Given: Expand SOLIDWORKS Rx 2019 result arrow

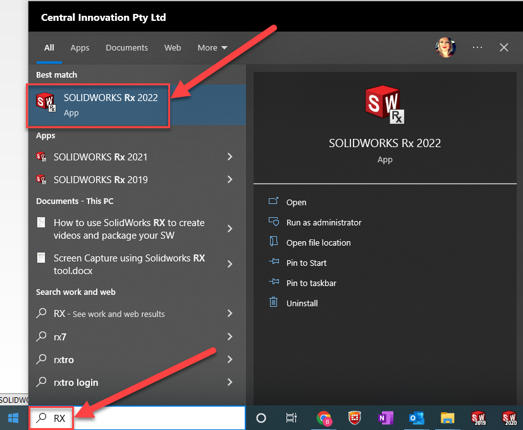Looking at the screenshot, I should (230, 179).
